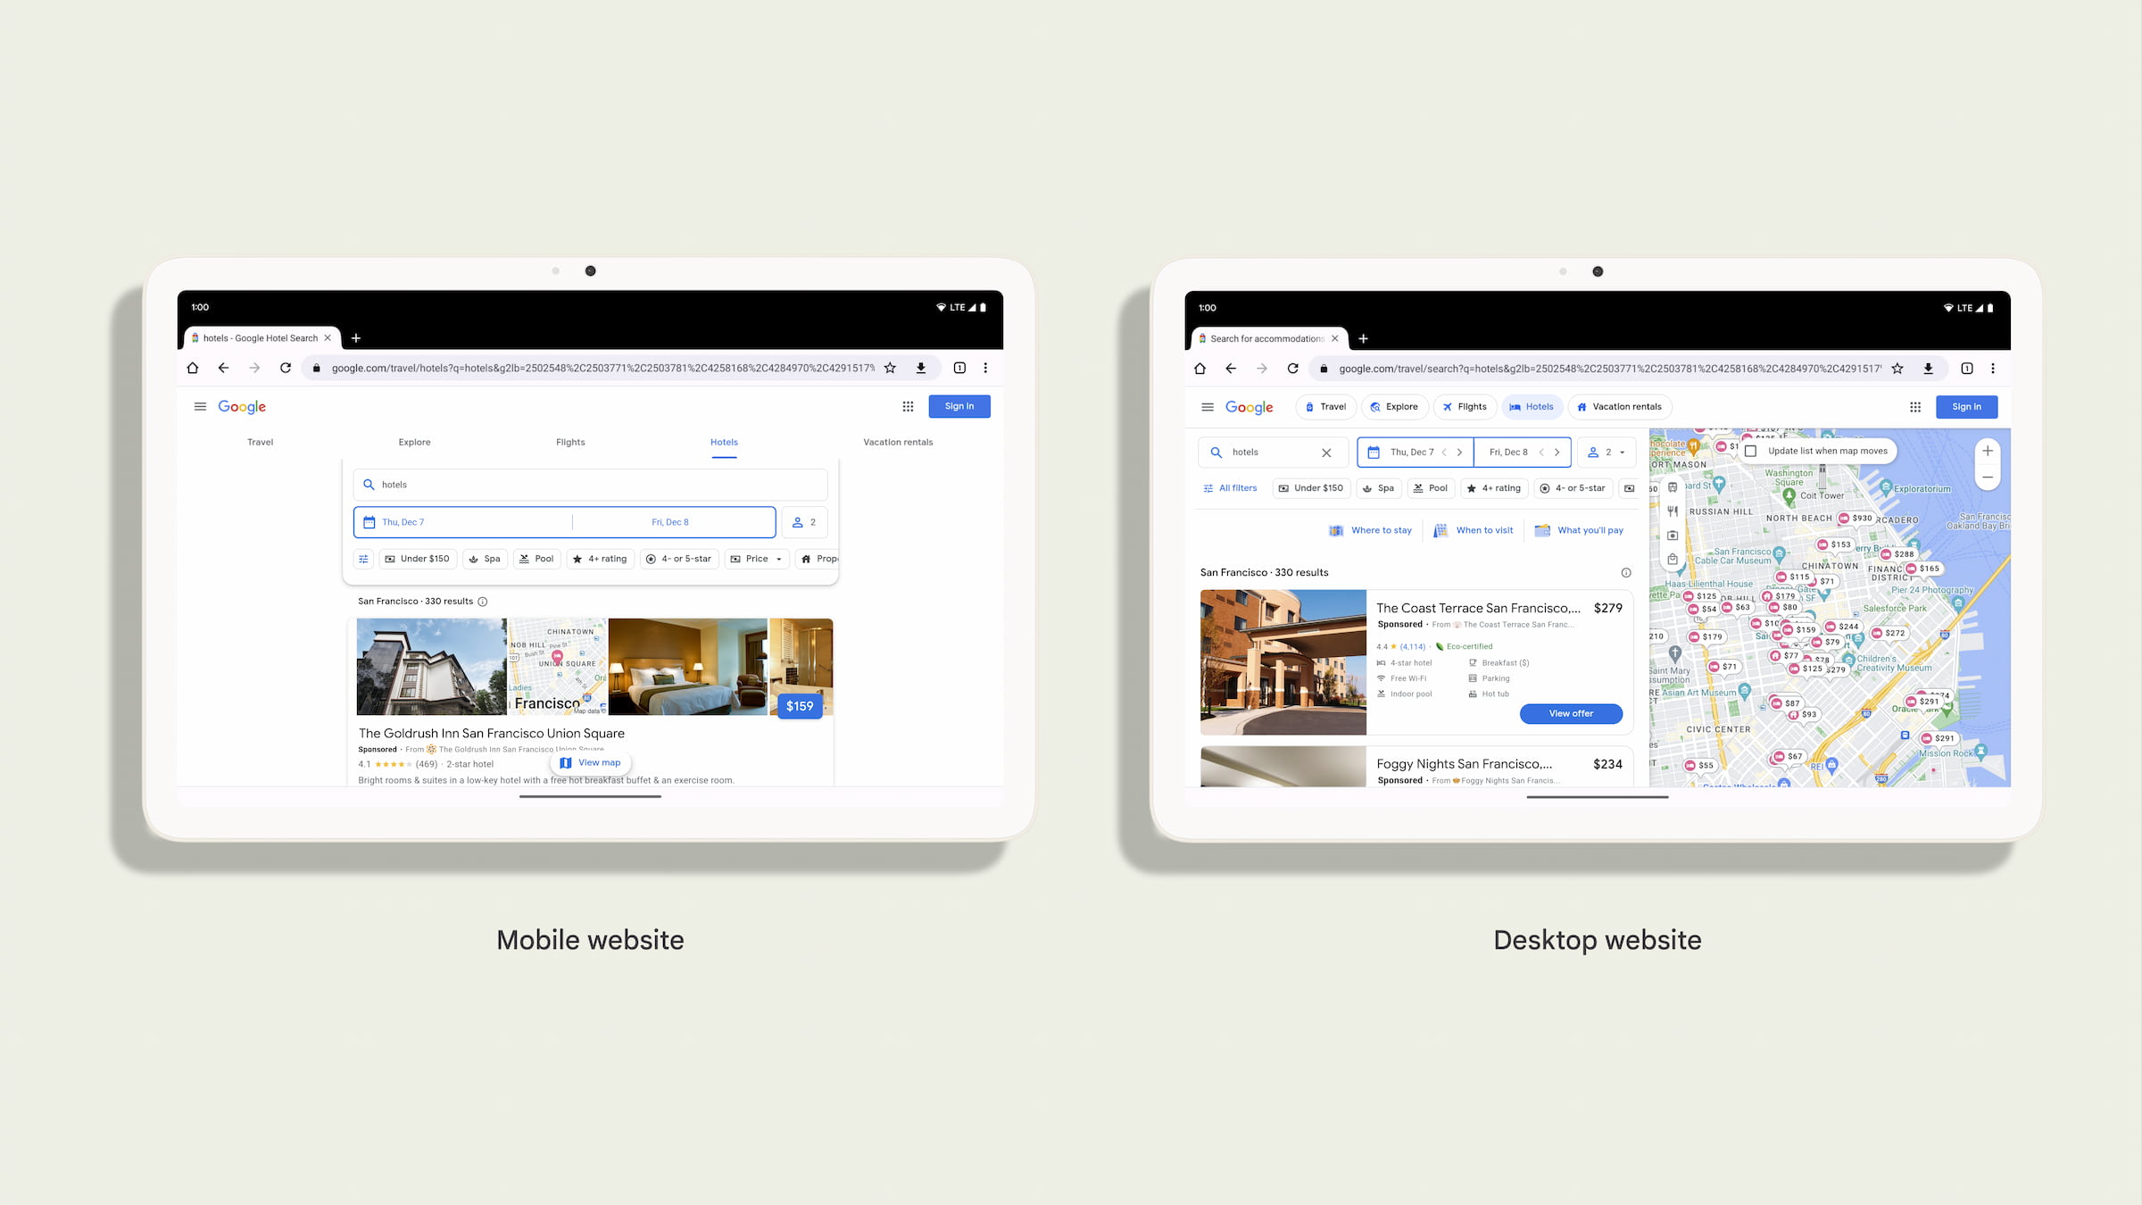Enable the Update list when map moves toggle
Image resolution: width=2142 pixels, height=1205 pixels.
click(x=1752, y=450)
